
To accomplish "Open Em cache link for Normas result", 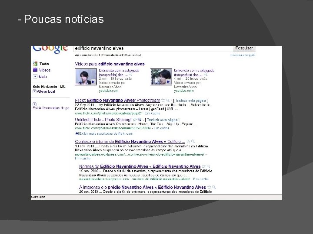I will pyautogui.click(x=201, y=179).
